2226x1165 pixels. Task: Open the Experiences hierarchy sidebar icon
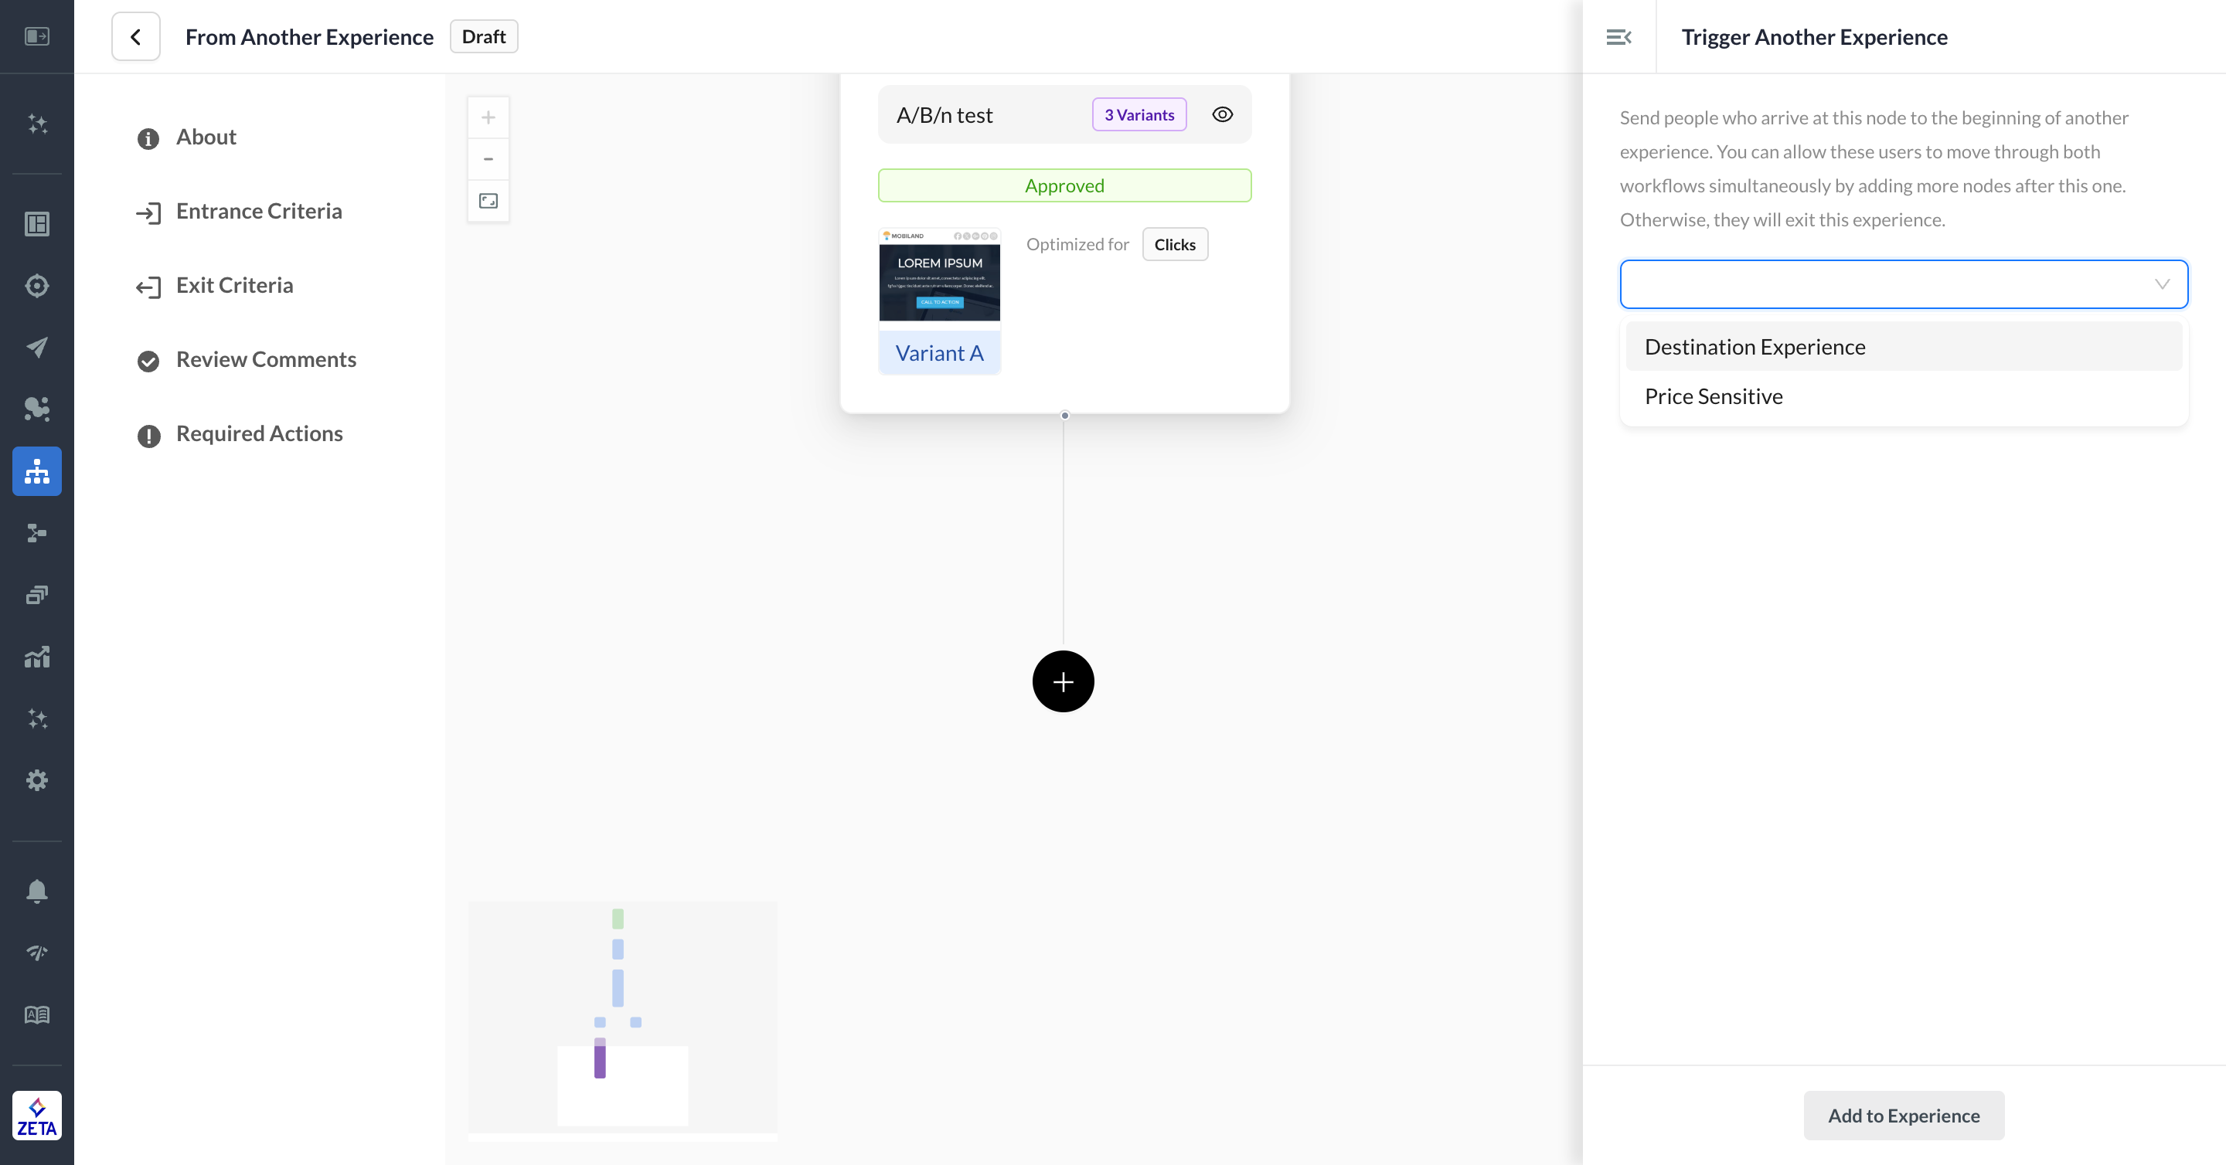click(37, 471)
